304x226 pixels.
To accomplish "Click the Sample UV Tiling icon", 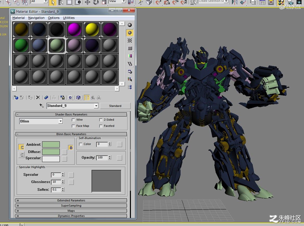I will pyautogui.click(x=130, y=48).
